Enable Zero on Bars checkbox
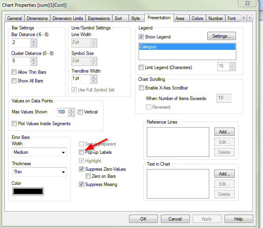The width and height of the screenshot is (263, 228). pyautogui.click(x=88, y=176)
